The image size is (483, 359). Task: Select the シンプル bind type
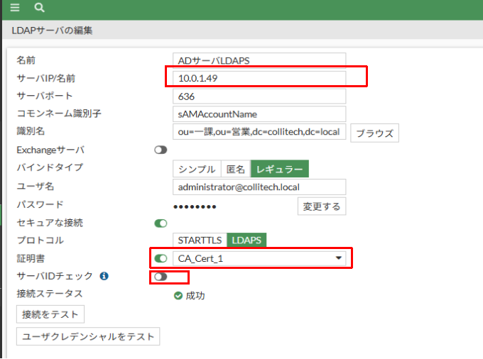[197, 169]
